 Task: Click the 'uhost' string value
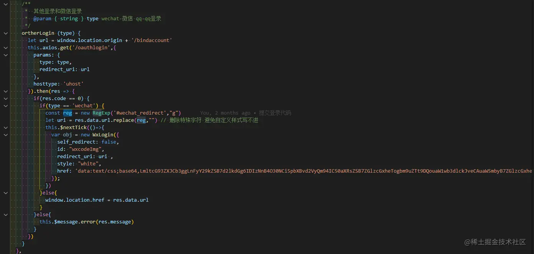click(73, 84)
